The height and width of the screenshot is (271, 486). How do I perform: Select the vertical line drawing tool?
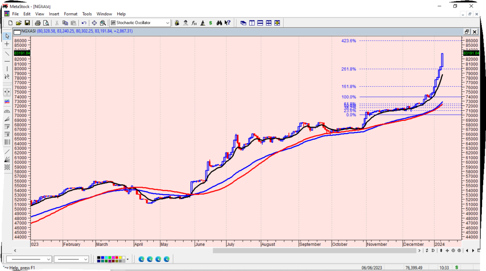[x=7, y=69]
